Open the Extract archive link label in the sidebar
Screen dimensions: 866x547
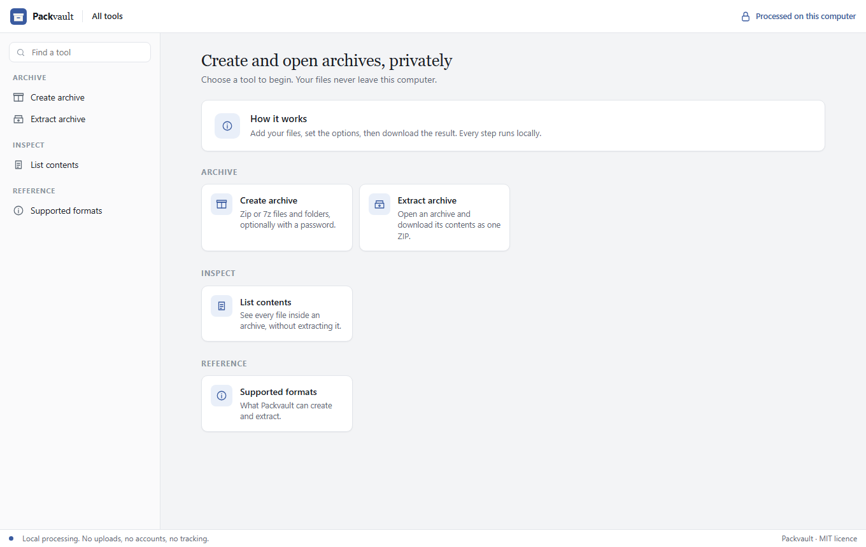point(58,119)
